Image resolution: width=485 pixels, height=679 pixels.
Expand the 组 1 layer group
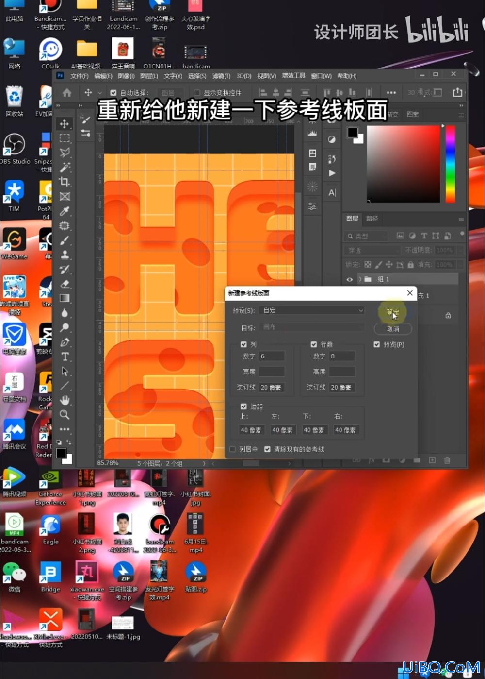click(360, 279)
